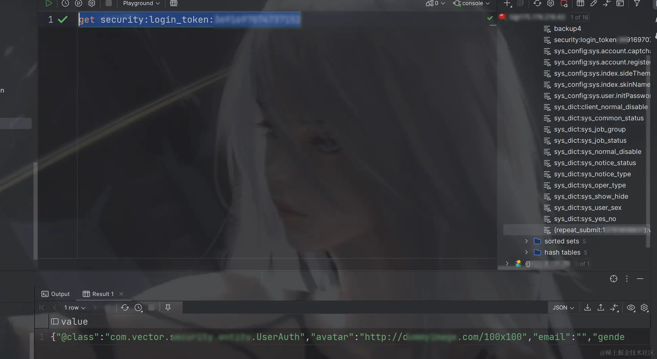This screenshot has height=359, width=657.
Task: Open the sessions dropdown showing 0
Action: [436, 3]
